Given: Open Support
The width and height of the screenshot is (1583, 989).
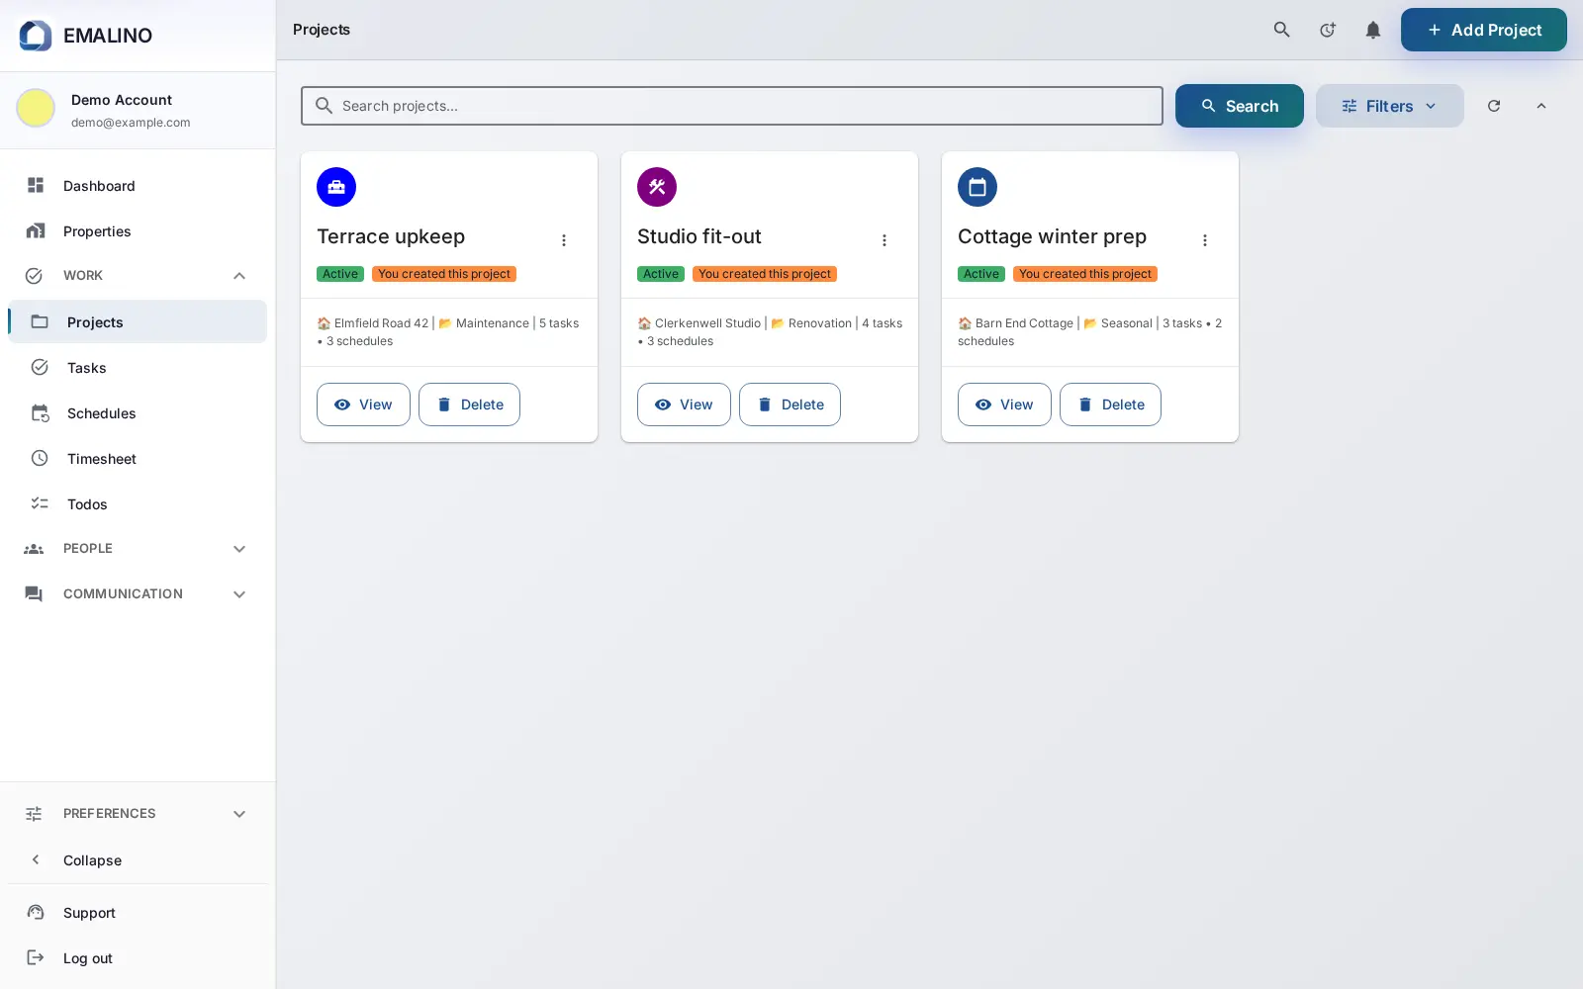Looking at the screenshot, I should pyautogui.click(x=138, y=913).
